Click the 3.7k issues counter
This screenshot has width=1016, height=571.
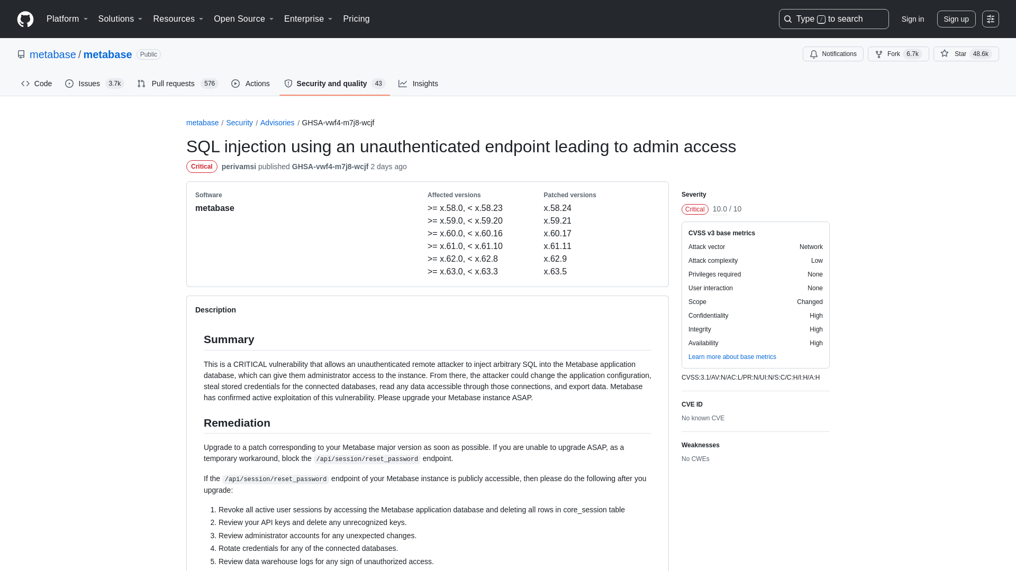115,84
